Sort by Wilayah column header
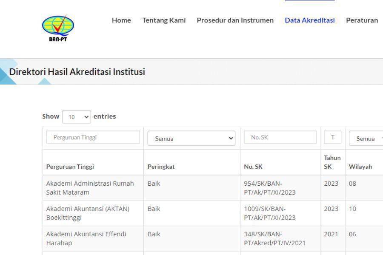This screenshot has height=255, width=383. (x=360, y=167)
